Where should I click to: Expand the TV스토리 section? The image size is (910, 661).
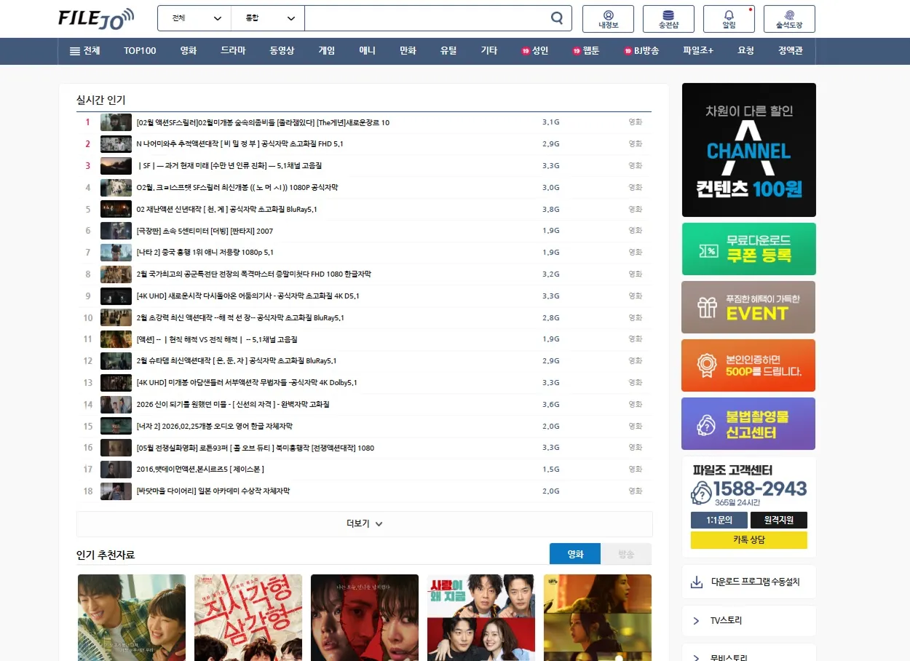[x=748, y=621]
